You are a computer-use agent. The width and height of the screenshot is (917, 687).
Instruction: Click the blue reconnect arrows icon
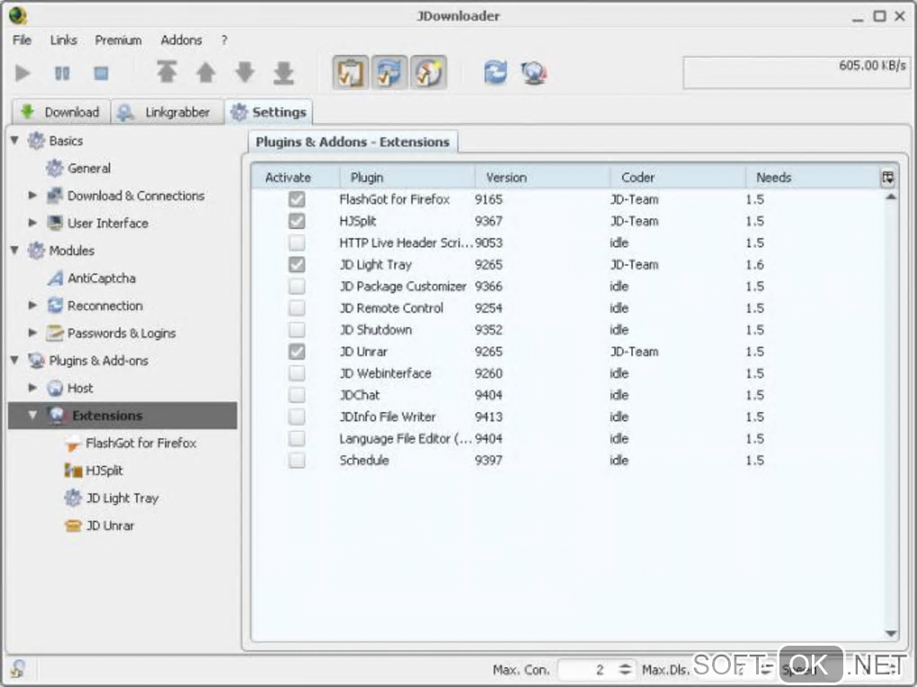click(x=495, y=73)
